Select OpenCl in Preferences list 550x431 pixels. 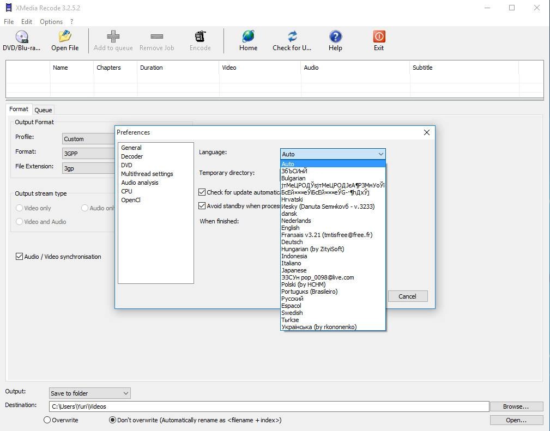pyautogui.click(x=131, y=200)
